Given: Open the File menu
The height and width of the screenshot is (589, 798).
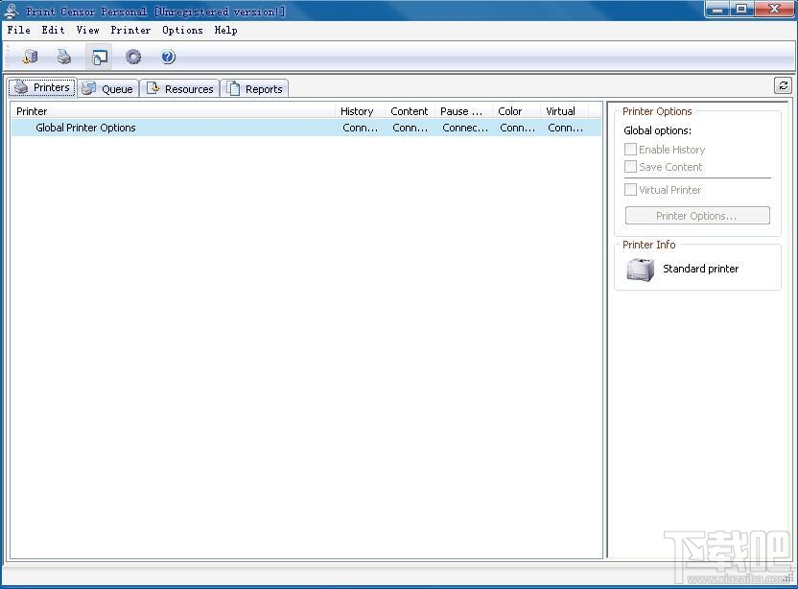Looking at the screenshot, I should point(19,30).
